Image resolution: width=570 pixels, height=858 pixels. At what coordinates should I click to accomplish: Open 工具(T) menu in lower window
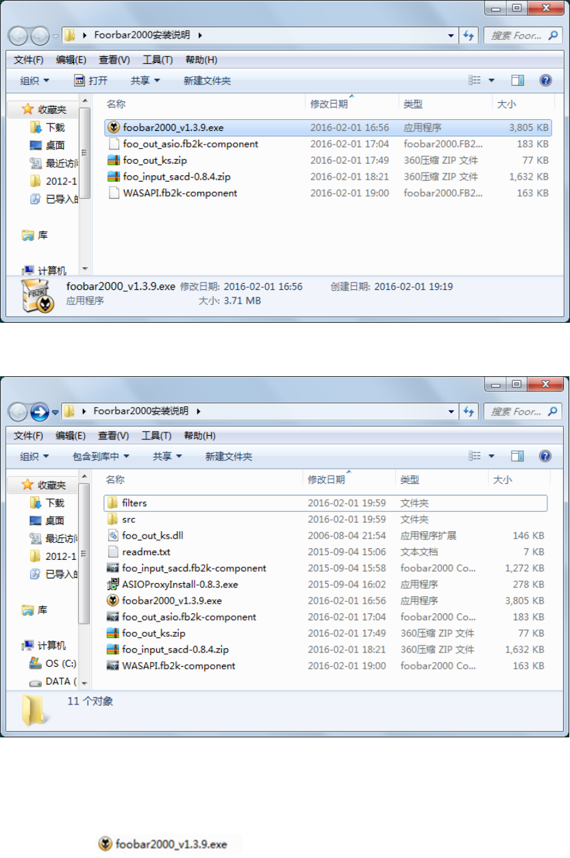[157, 435]
